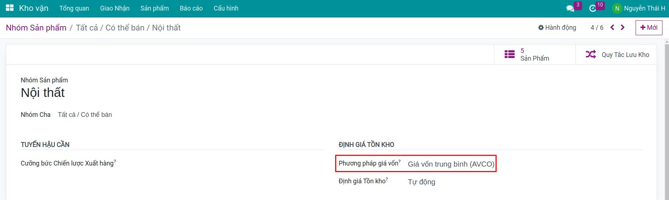Open the apps grid home menu icon
This screenshot has height=200, width=669.
pos(10,8)
